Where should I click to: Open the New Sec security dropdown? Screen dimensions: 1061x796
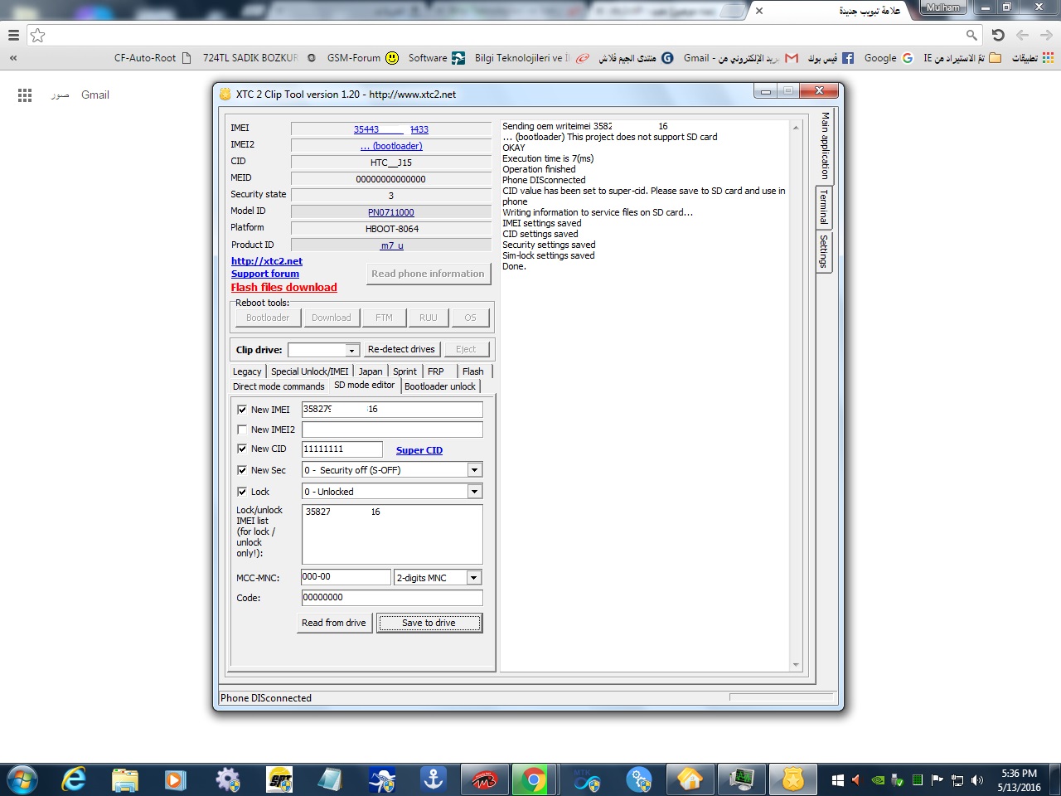[475, 470]
